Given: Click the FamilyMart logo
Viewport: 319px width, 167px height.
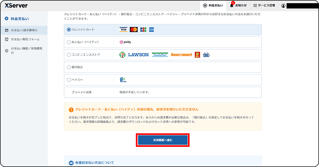Looking at the screenshot, I should 160,55.
